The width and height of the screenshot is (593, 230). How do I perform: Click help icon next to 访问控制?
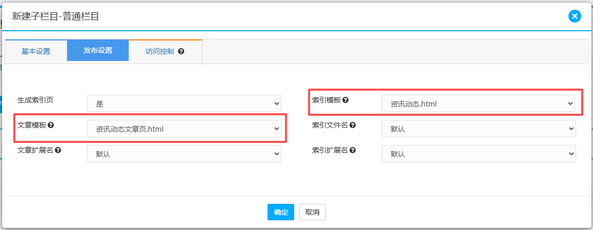click(x=181, y=52)
